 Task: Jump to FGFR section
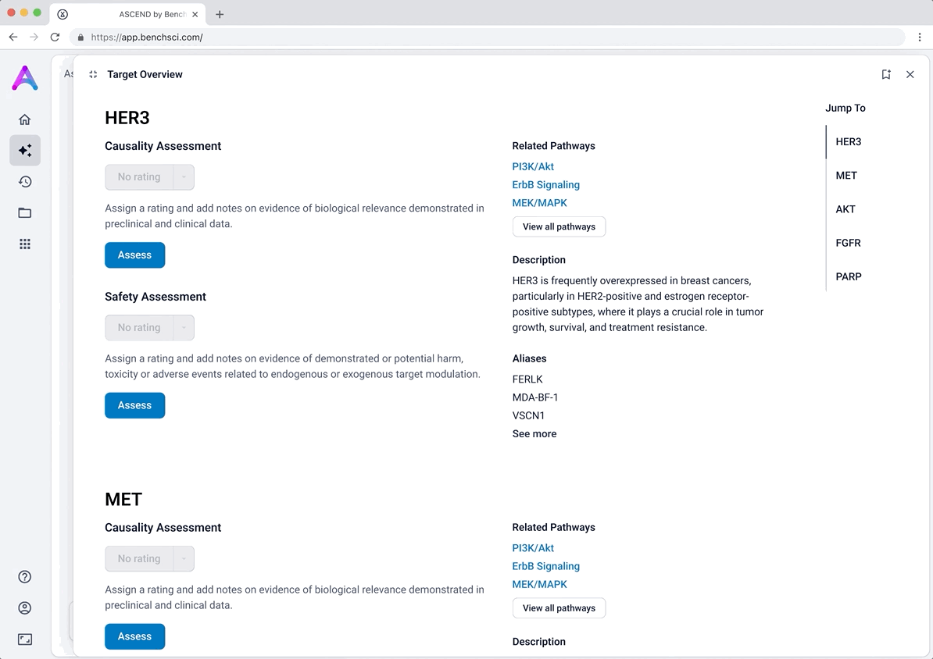pos(848,243)
